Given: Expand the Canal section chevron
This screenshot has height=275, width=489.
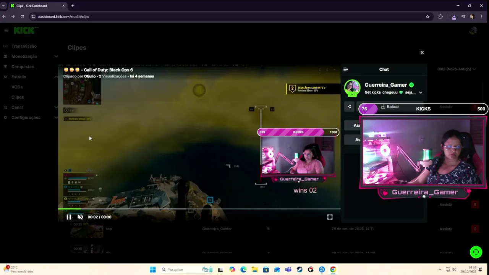Looking at the screenshot, I should point(56,107).
